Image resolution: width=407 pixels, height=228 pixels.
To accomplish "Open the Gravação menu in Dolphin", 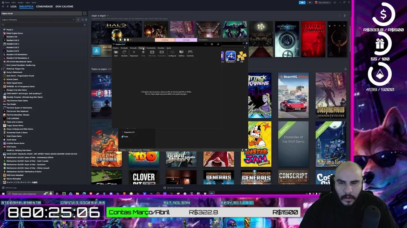I will click(133, 48).
